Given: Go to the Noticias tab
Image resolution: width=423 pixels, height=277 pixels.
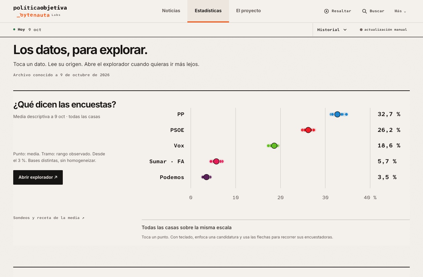Looking at the screenshot, I should pos(171,11).
